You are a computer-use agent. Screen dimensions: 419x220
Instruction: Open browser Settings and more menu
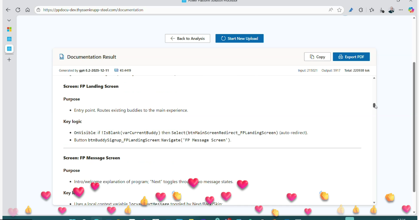click(x=401, y=10)
